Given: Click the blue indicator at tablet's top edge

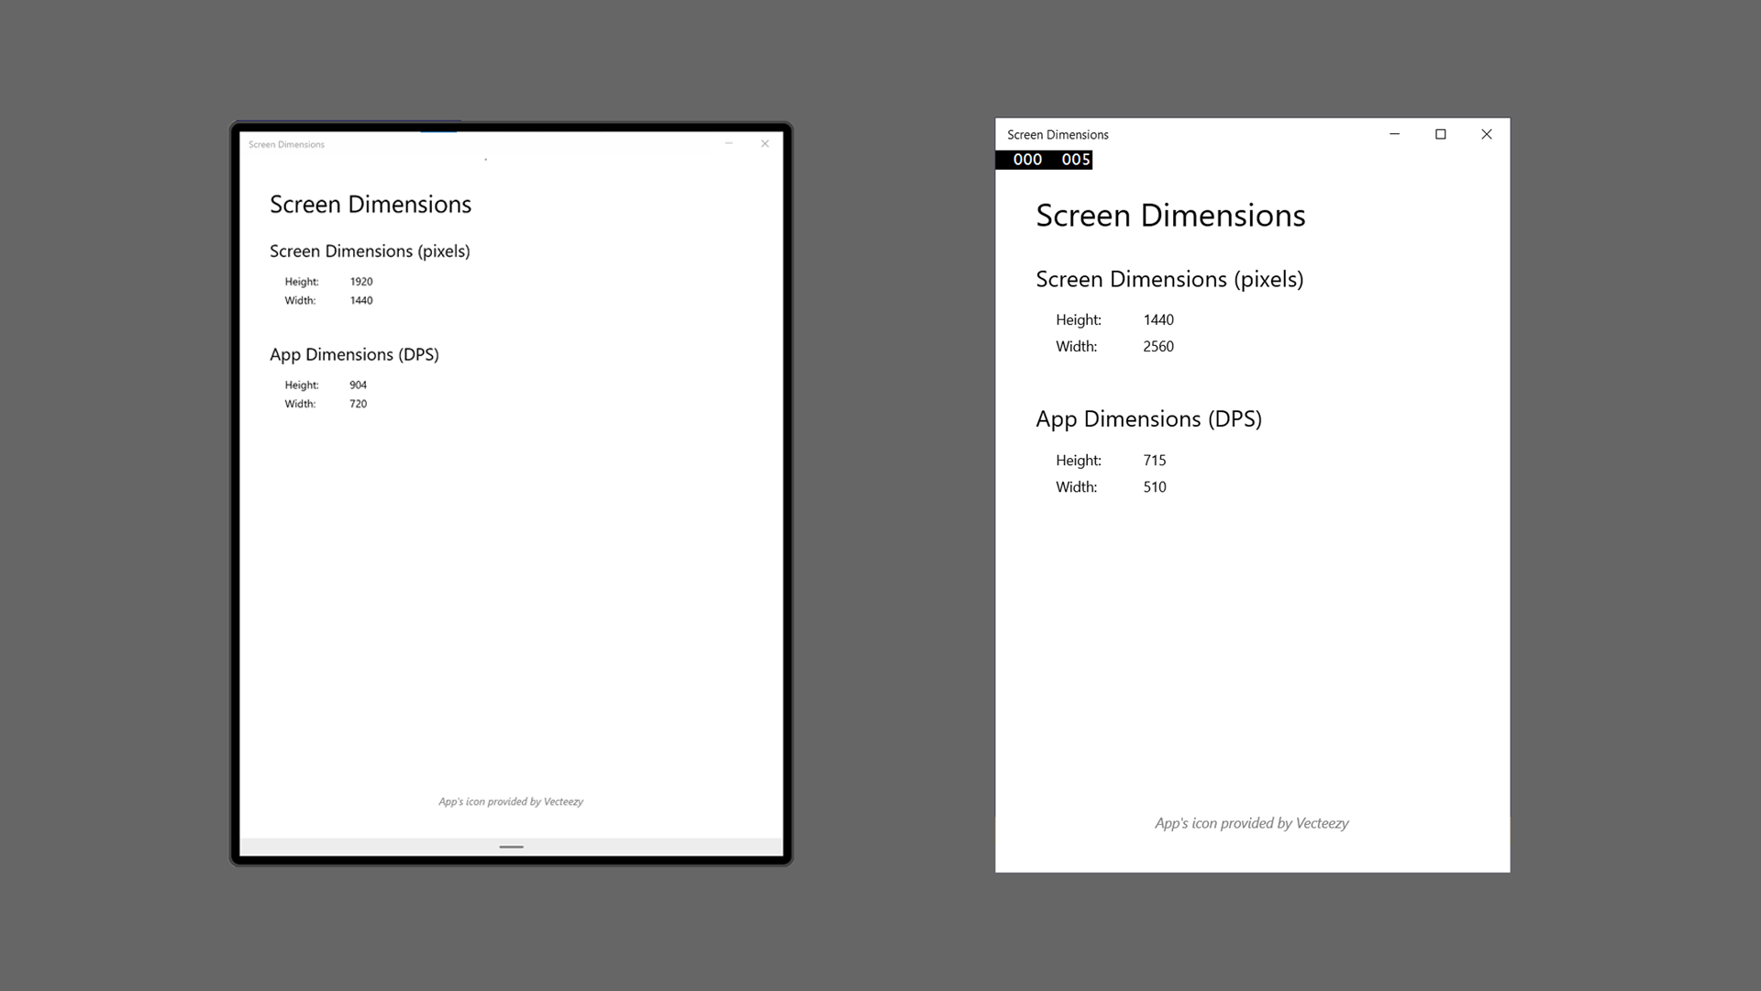Looking at the screenshot, I should 438,131.
